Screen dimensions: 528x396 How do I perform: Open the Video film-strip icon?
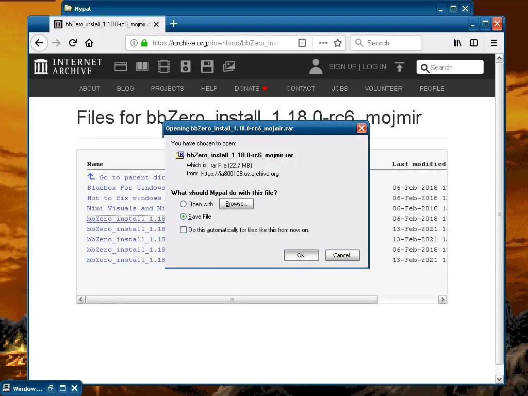point(164,67)
